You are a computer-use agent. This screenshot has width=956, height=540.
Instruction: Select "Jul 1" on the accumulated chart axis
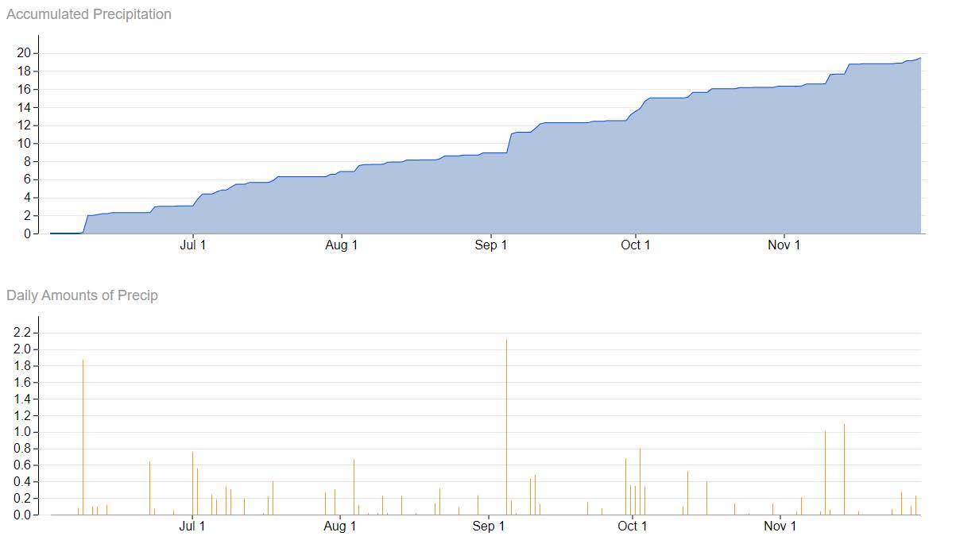(192, 245)
